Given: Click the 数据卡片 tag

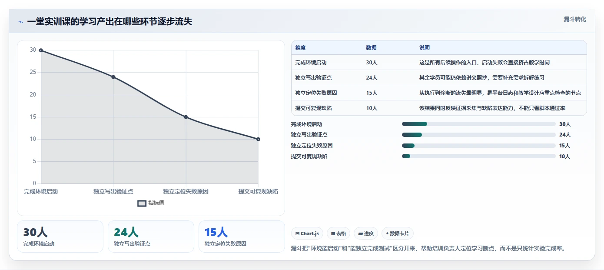Looking at the screenshot, I should [x=398, y=233].
